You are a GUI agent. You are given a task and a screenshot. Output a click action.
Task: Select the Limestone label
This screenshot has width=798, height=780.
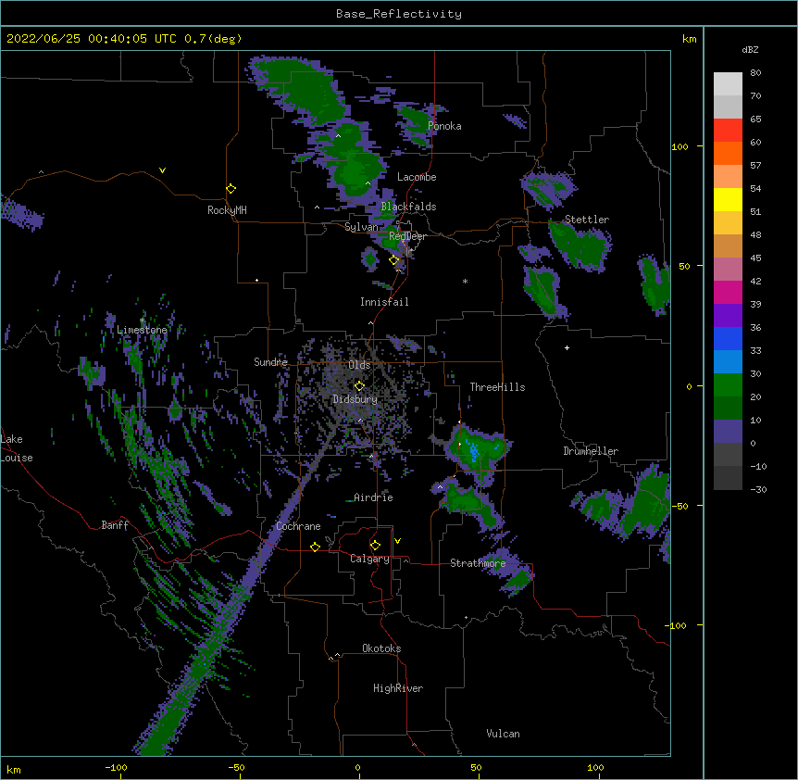pos(142,330)
